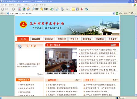Click the 转到 Go button

tap(119, 13)
